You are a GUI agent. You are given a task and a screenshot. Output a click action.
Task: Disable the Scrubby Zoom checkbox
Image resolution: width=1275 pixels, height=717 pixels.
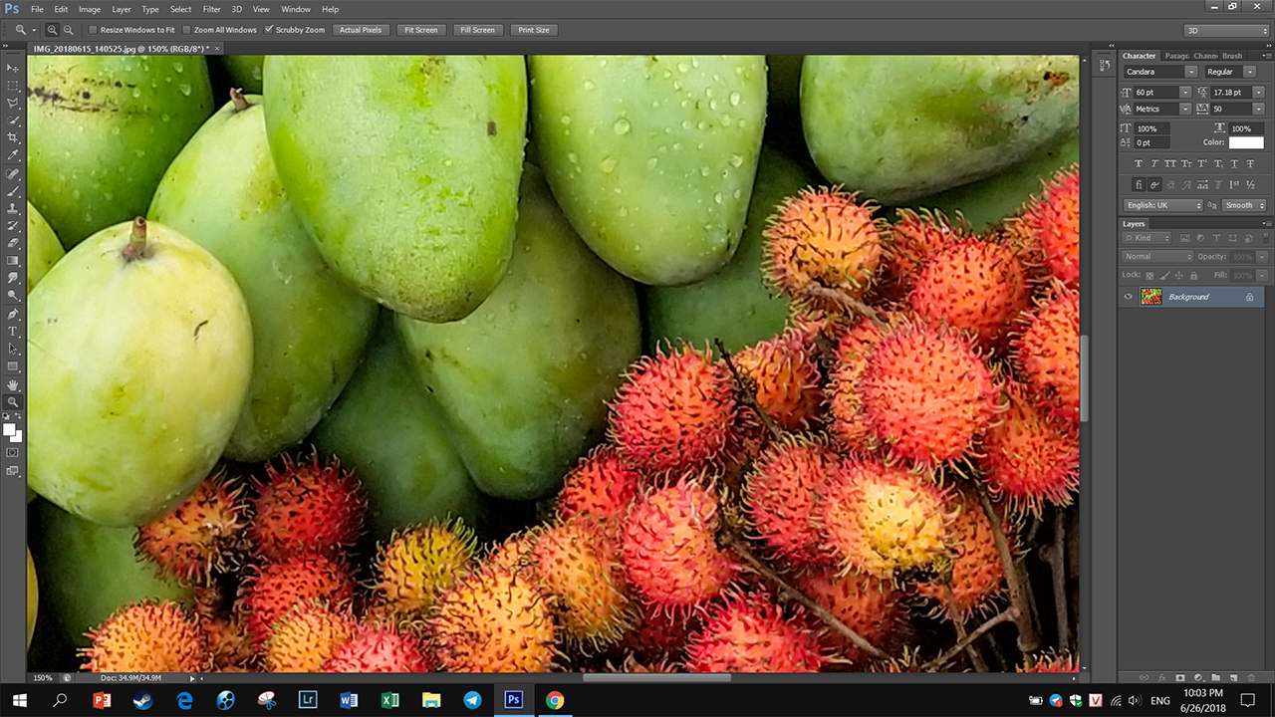tap(269, 30)
